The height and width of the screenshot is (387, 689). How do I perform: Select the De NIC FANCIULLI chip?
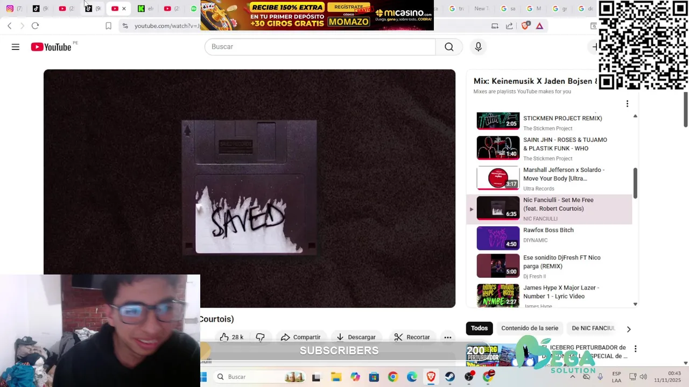point(593,328)
